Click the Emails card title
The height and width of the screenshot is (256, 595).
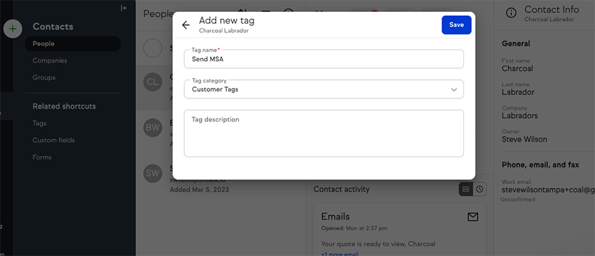(335, 216)
